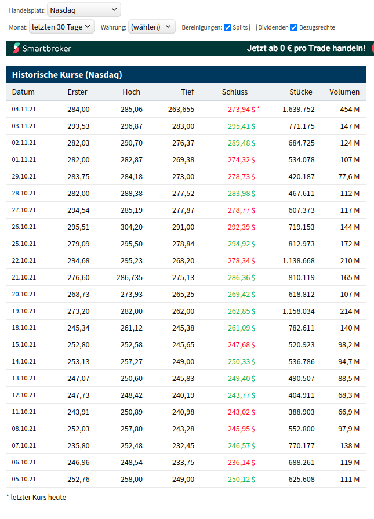Open the Währung (wählen) dropdown
Image resolution: width=374 pixels, height=519 pixels.
(x=151, y=27)
